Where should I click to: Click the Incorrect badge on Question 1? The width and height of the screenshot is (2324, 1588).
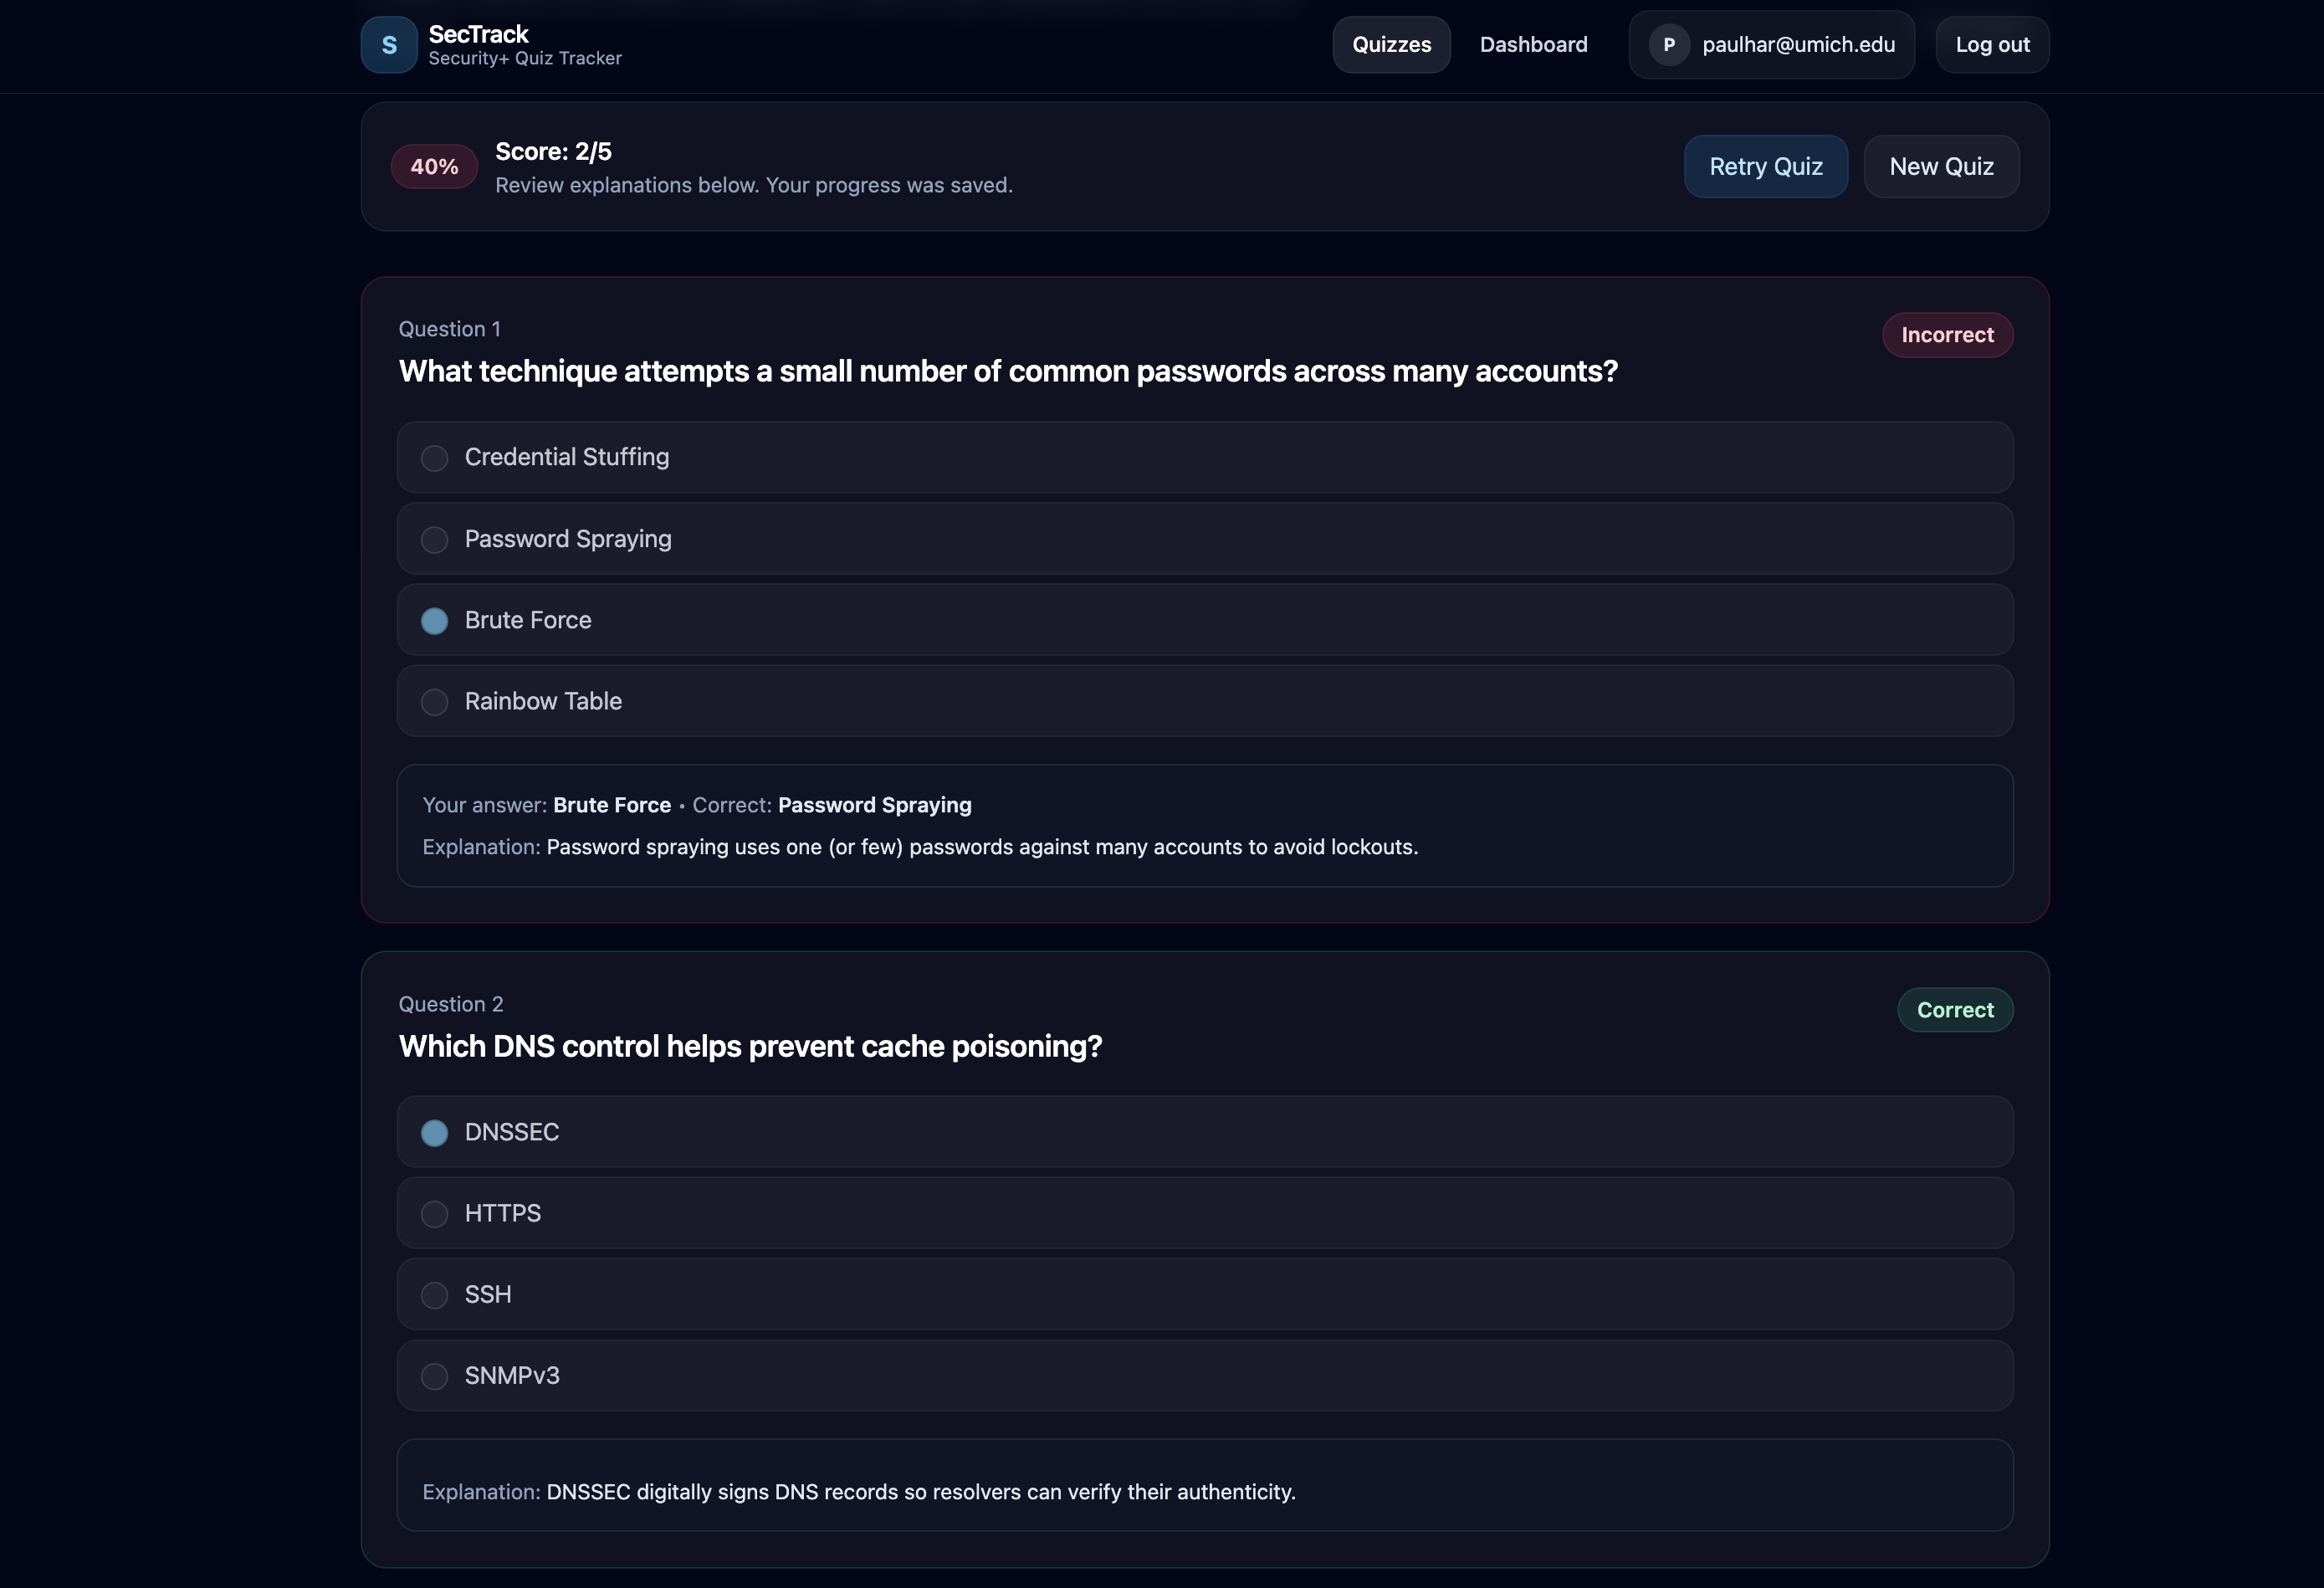1946,335
